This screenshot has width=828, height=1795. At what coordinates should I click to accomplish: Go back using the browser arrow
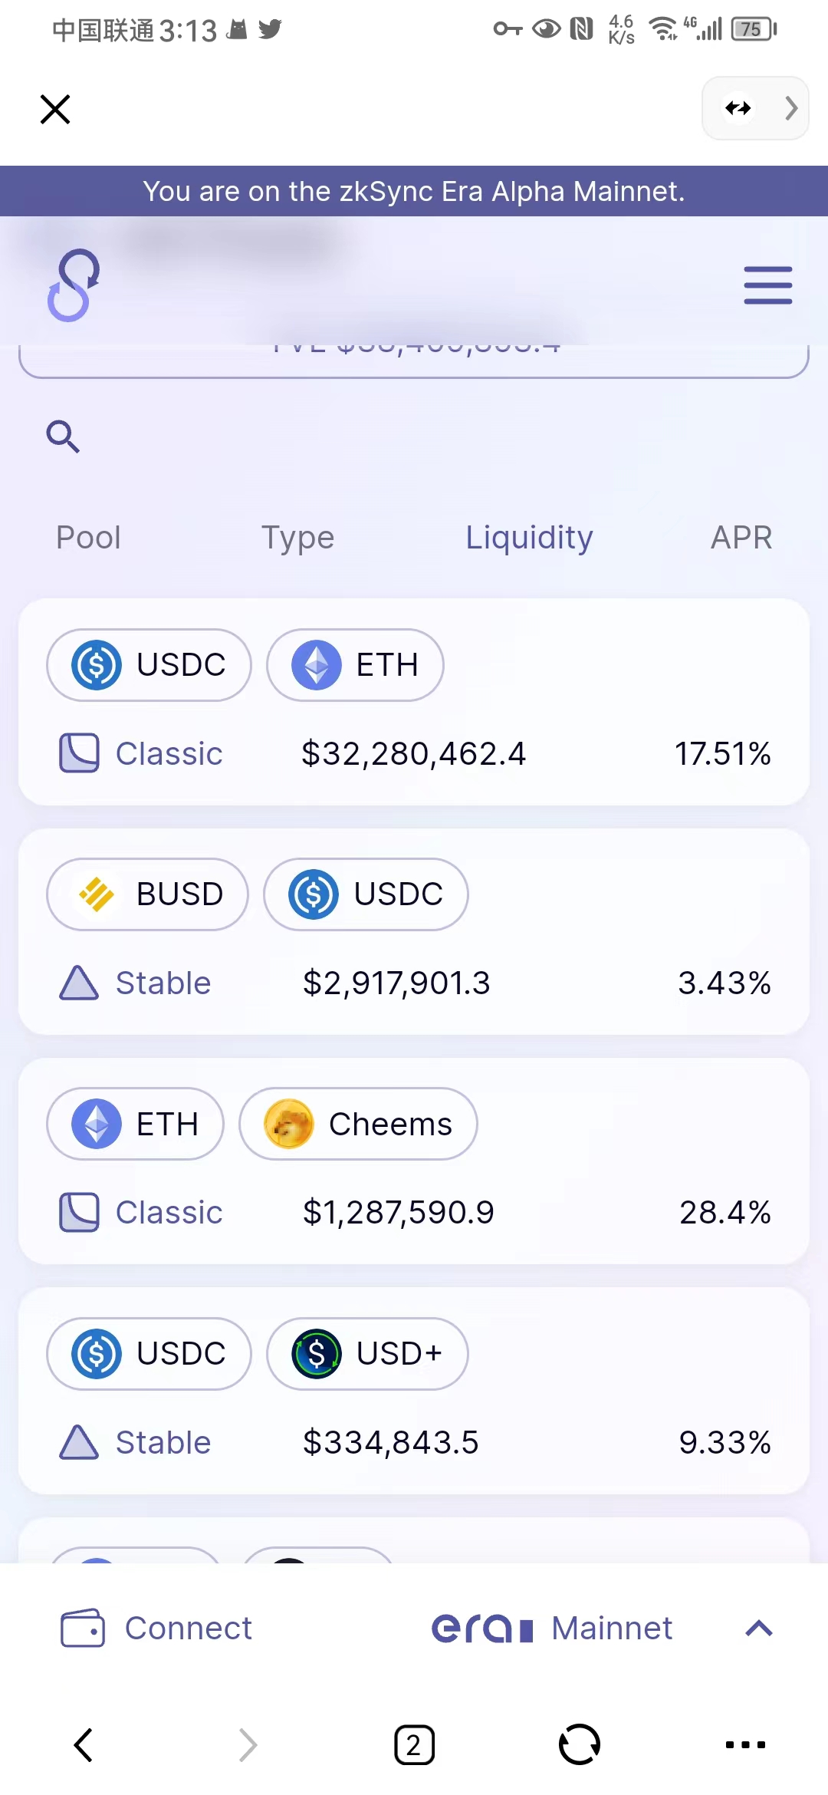pos(84,1745)
